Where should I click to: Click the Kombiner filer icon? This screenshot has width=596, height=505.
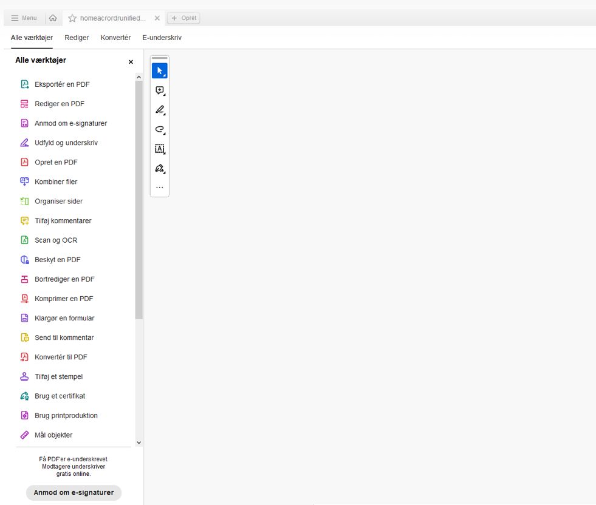25,181
